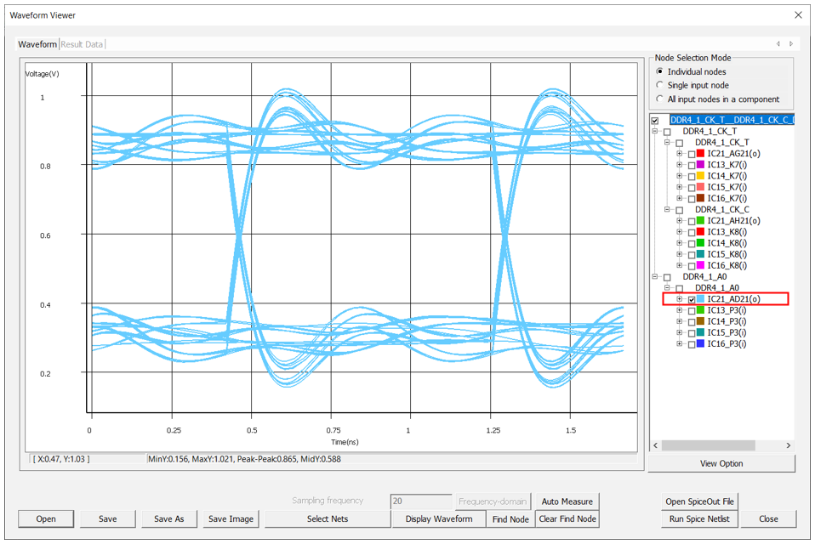
Task: Click the blue swatch next to IC16_P3(i)
Action: tap(700, 343)
